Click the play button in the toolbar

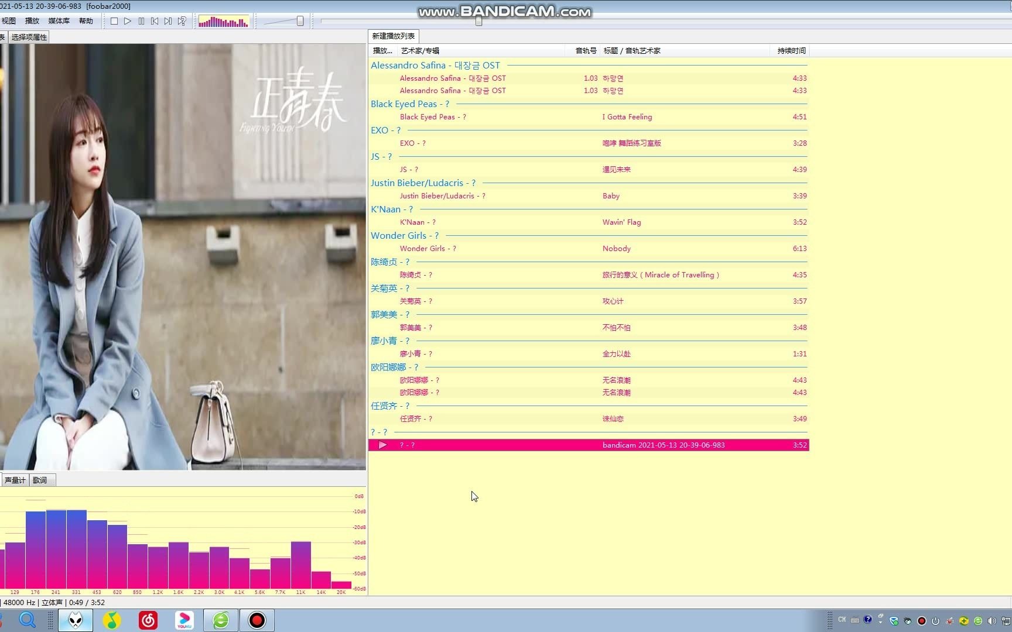click(x=128, y=21)
